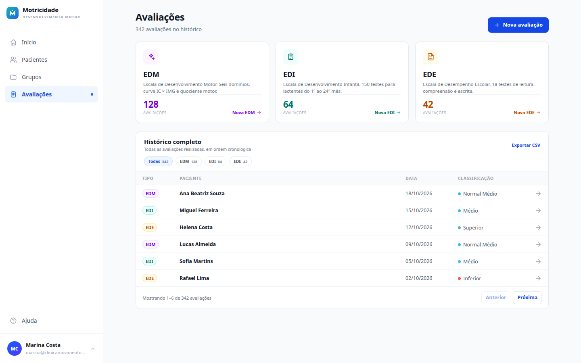This screenshot has width=581, height=363.
Task: Click Exportar CSV link
Action: tap(526, 145)
